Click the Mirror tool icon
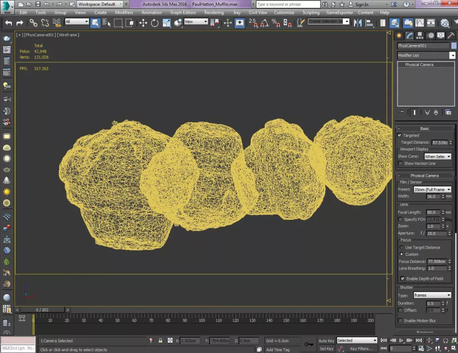 point(357,23)
